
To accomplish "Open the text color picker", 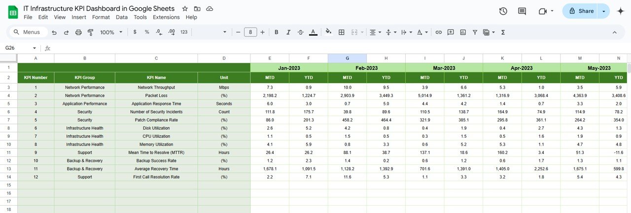I will point(313,32).
